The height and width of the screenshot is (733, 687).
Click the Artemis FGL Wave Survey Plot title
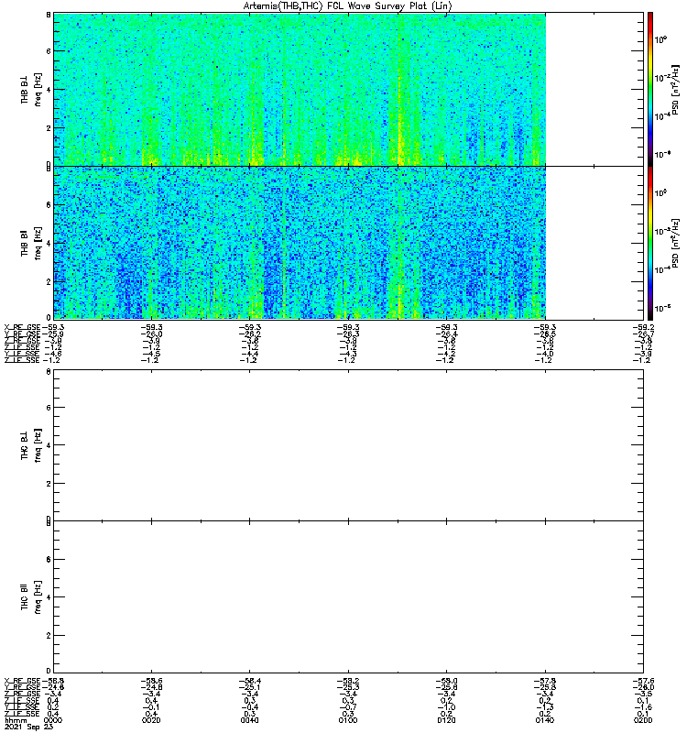coord(348,6)
